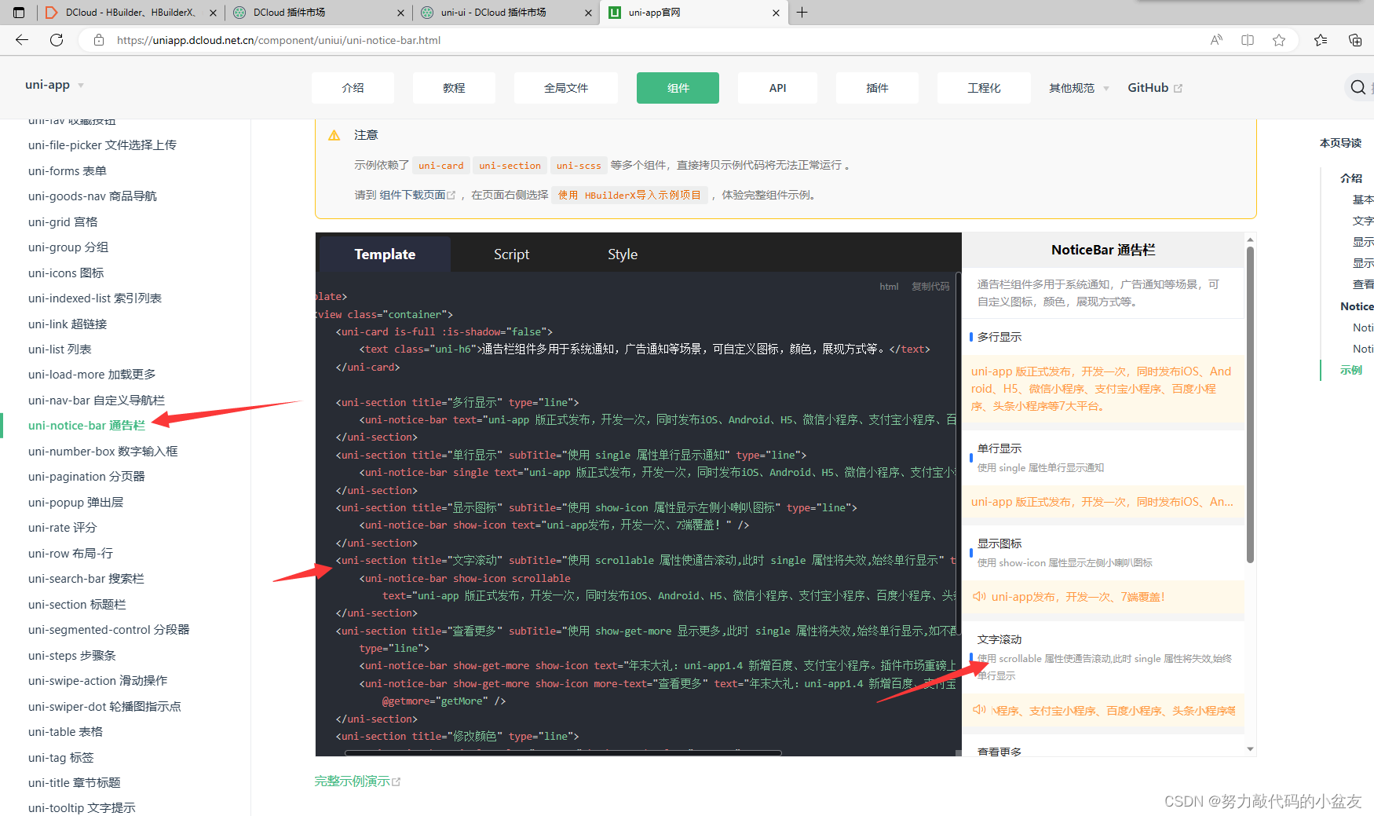Click the code block horizontal scrollbar
The image size is (1374, 816).
pos(563,752)
